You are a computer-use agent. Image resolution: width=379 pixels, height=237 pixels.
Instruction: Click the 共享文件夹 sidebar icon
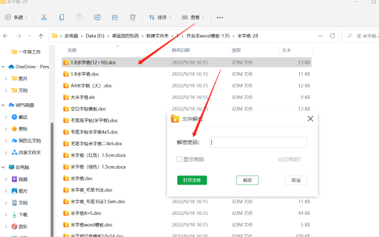coord(15,153)
